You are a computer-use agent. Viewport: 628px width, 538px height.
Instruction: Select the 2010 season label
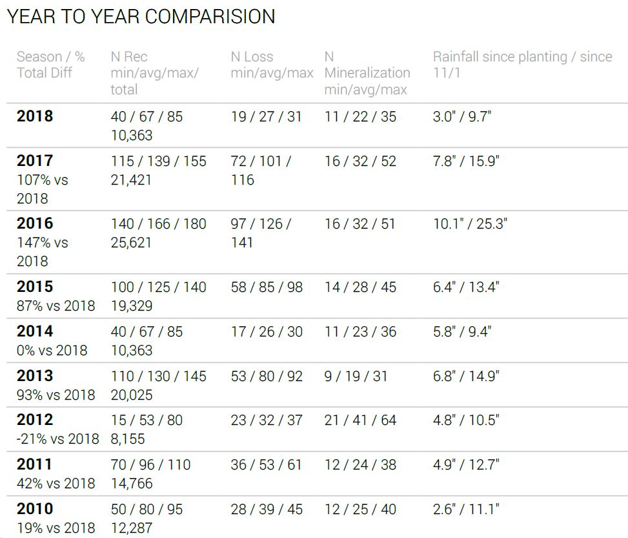point(35,509)
